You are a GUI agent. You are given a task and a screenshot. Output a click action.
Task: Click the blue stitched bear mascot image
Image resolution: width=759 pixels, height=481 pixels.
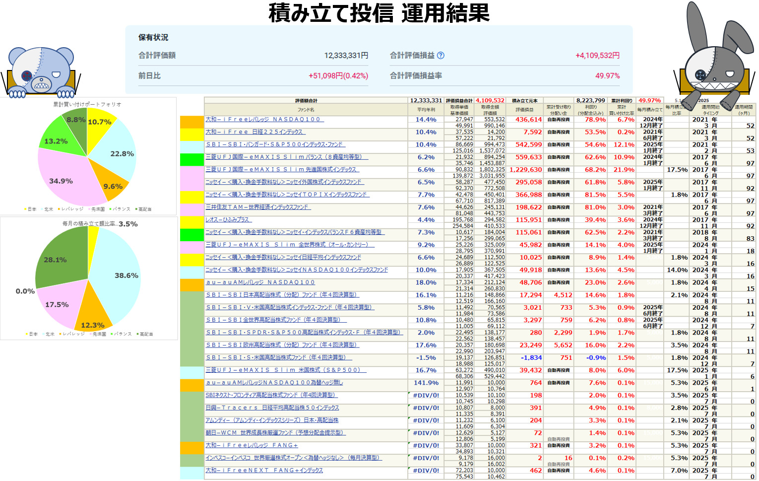point(41,73)
